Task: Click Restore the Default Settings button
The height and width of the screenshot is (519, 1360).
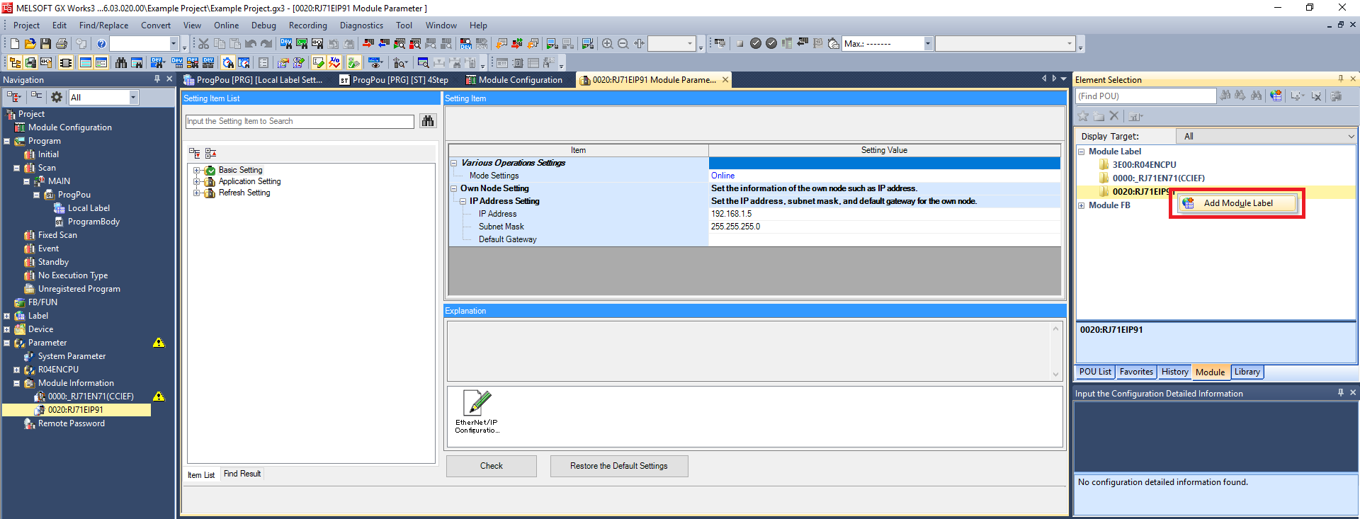Action: pyautogui.click(x=618, y=466)
